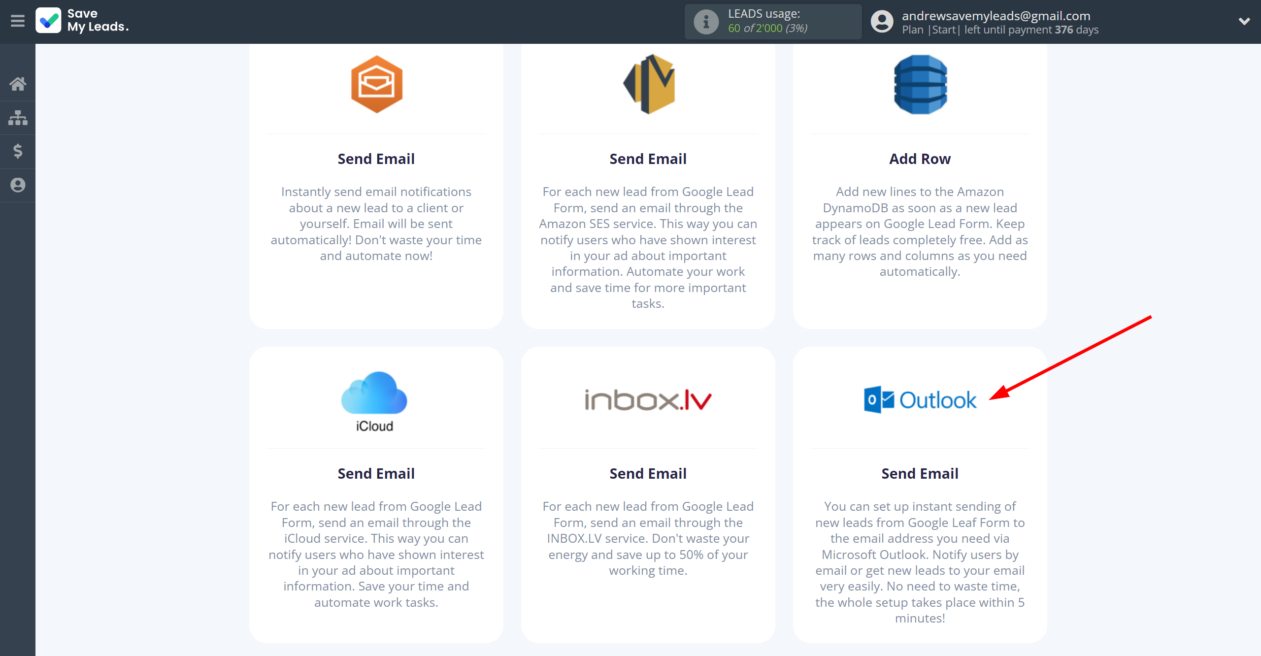This screenshot has width=1261, height=656.
Task: Click the Save My Leads checkmark logo
Action: (x=48, y=21)
